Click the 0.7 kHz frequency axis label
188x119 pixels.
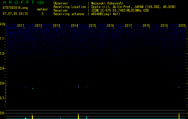click(x=2, y=98)
